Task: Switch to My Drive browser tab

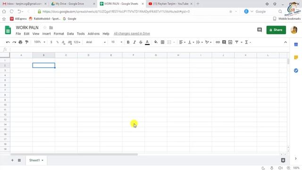Action: click(x=73, y=4)
